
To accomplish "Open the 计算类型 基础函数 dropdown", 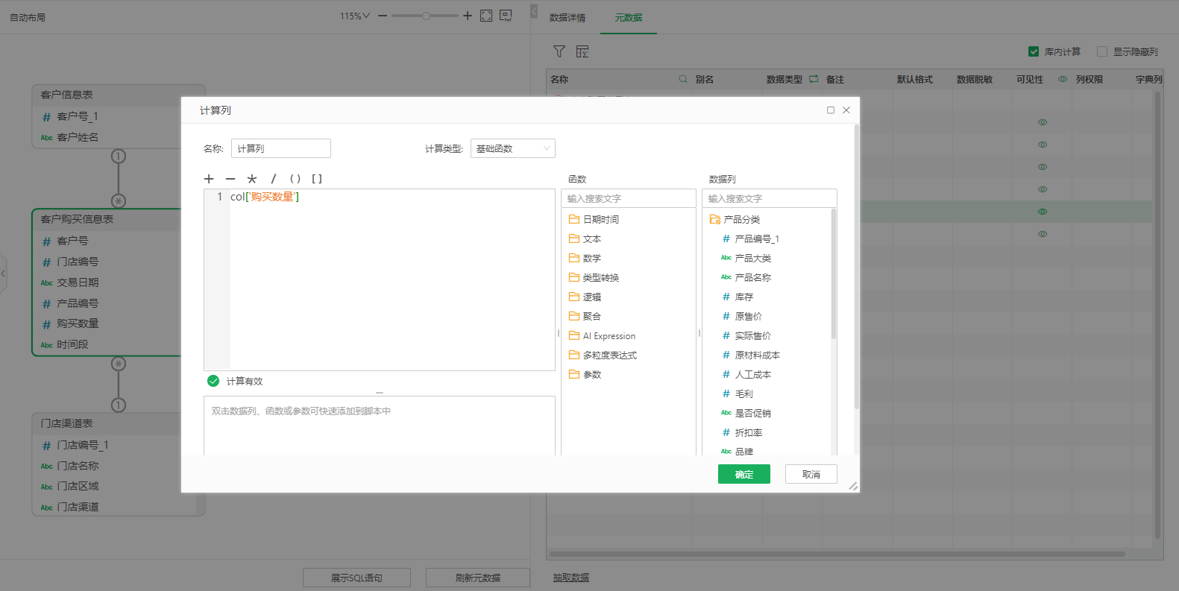I will (x=513, y=148).
